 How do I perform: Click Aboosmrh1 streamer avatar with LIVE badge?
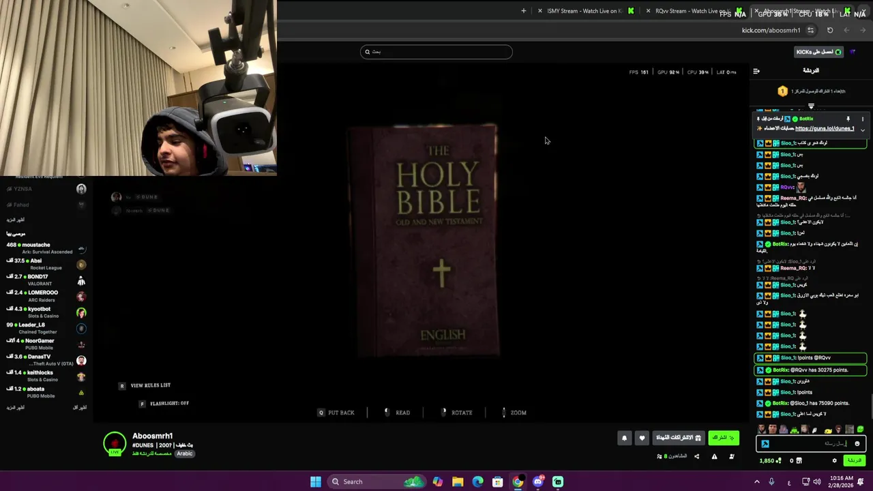(115, 444)
